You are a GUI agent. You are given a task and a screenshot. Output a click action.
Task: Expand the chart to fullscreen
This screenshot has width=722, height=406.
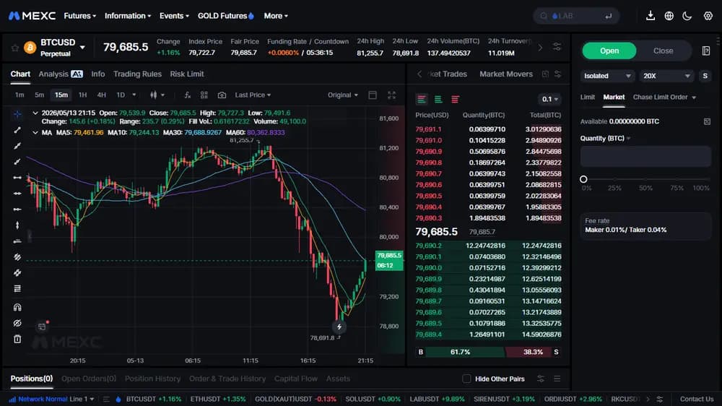tap(391, 95)
